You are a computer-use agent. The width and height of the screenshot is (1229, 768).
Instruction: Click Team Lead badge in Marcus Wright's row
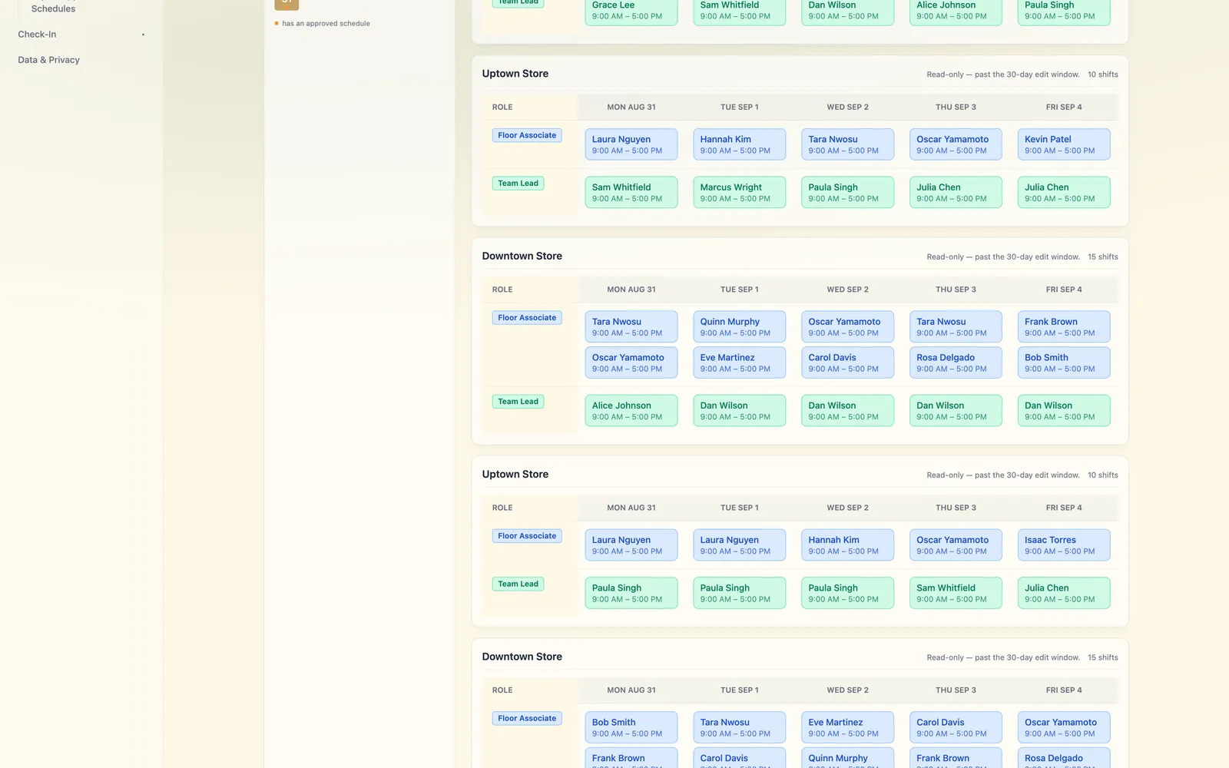pos(518,184)
